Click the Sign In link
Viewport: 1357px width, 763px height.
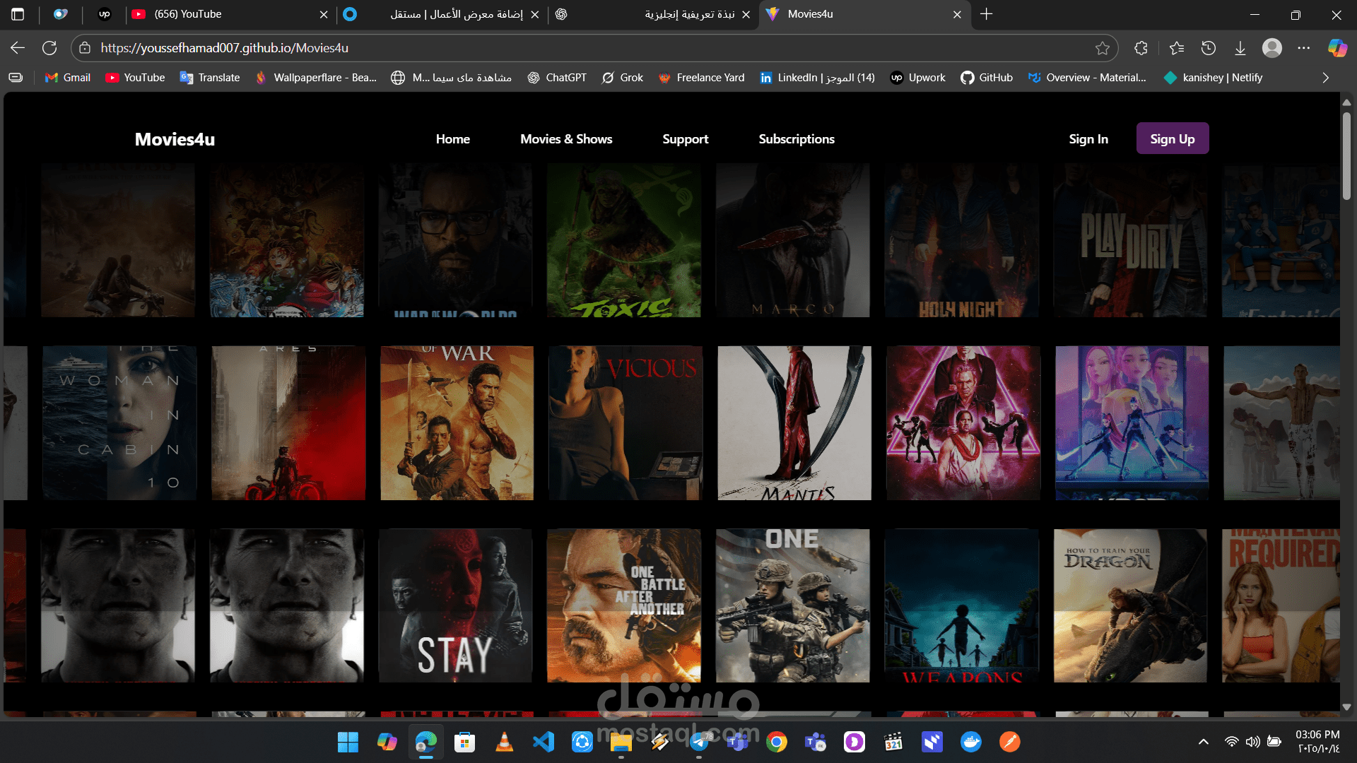coord(1088,139)
